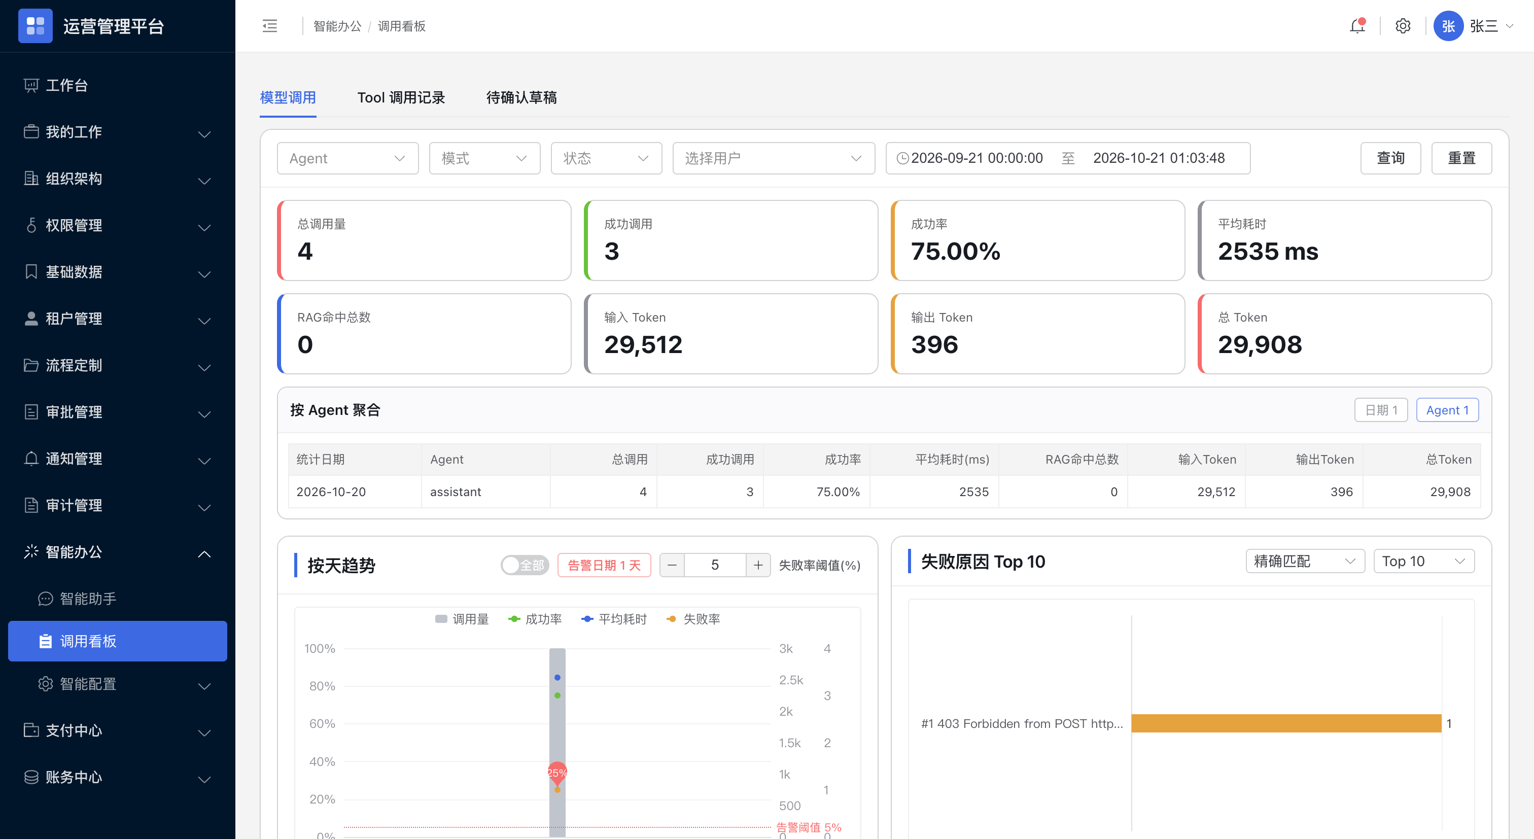Viewport: 1534px width, 839px height.
Task: Toggle 调用量 legend series
Action: 462,619
